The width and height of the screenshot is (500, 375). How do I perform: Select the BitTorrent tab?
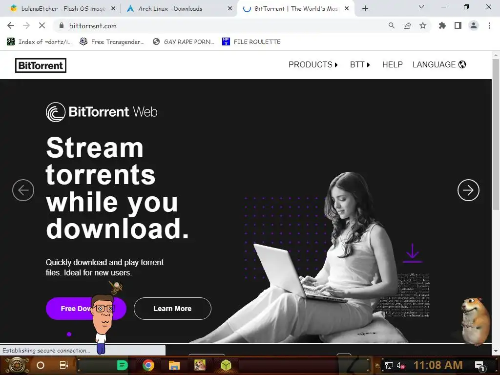pos(295,9)
